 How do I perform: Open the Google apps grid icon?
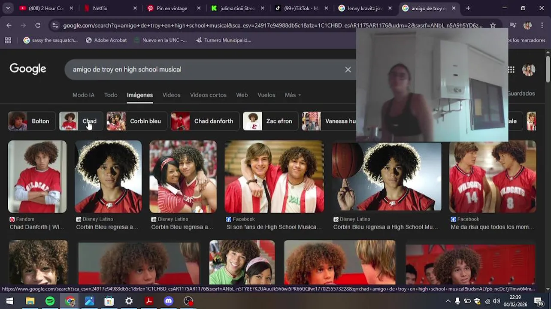[511, 70]
